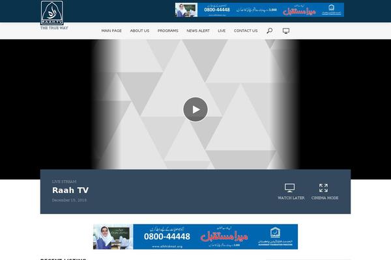Image resolution: width=391 pixels, height=260 pixels.
Task: Click the December 15, 2018 date
Action: (x=69, y=200)
